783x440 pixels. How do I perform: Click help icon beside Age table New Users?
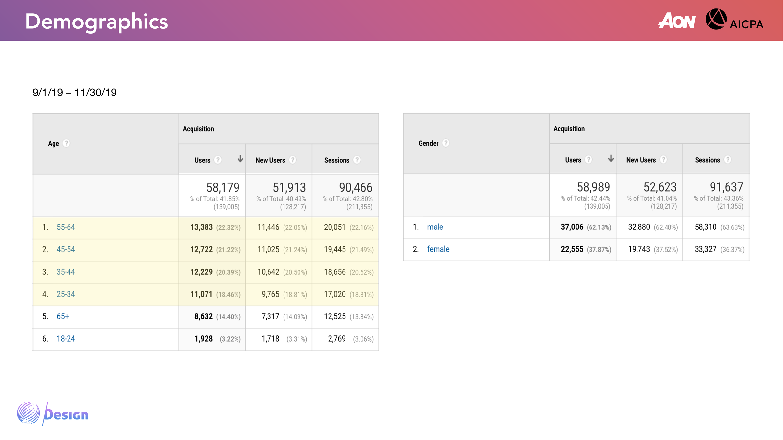pos(293,160)
